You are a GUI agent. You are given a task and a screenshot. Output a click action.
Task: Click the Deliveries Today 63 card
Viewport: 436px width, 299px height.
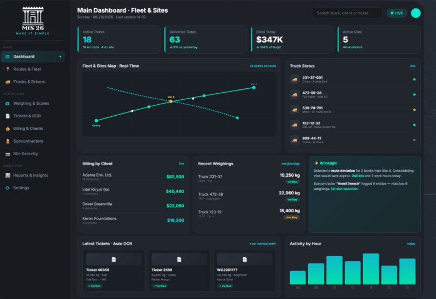tap(206, 39)
